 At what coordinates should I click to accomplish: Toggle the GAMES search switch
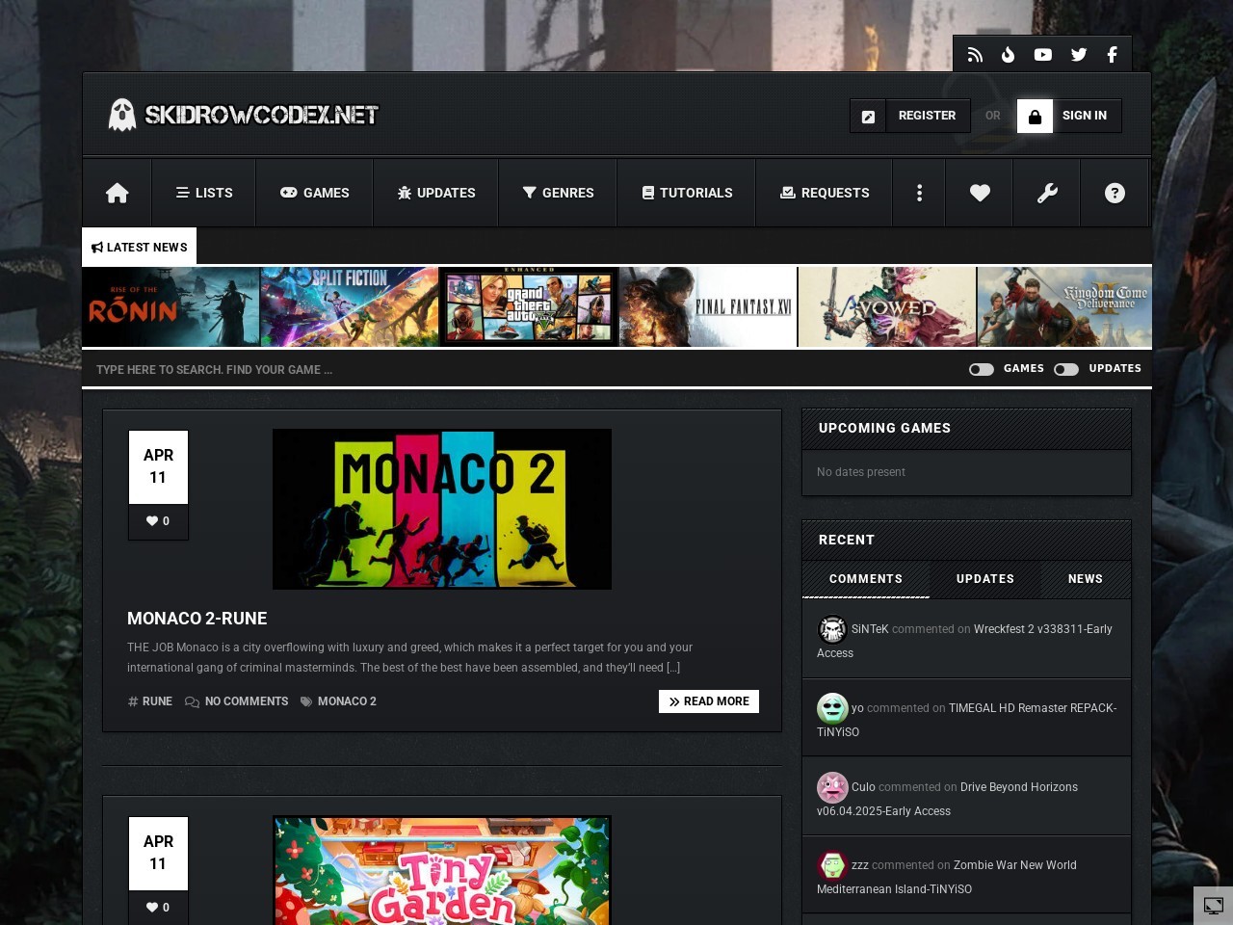pyautogui.click(x=982, y=369)
